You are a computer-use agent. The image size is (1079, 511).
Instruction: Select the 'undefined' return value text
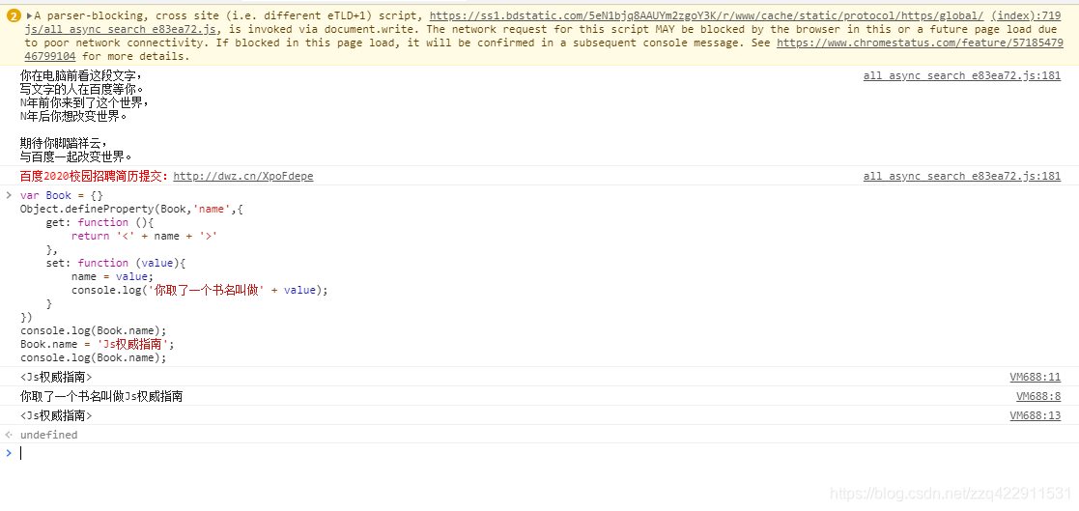pyautogui.click(x=49, y=435)
